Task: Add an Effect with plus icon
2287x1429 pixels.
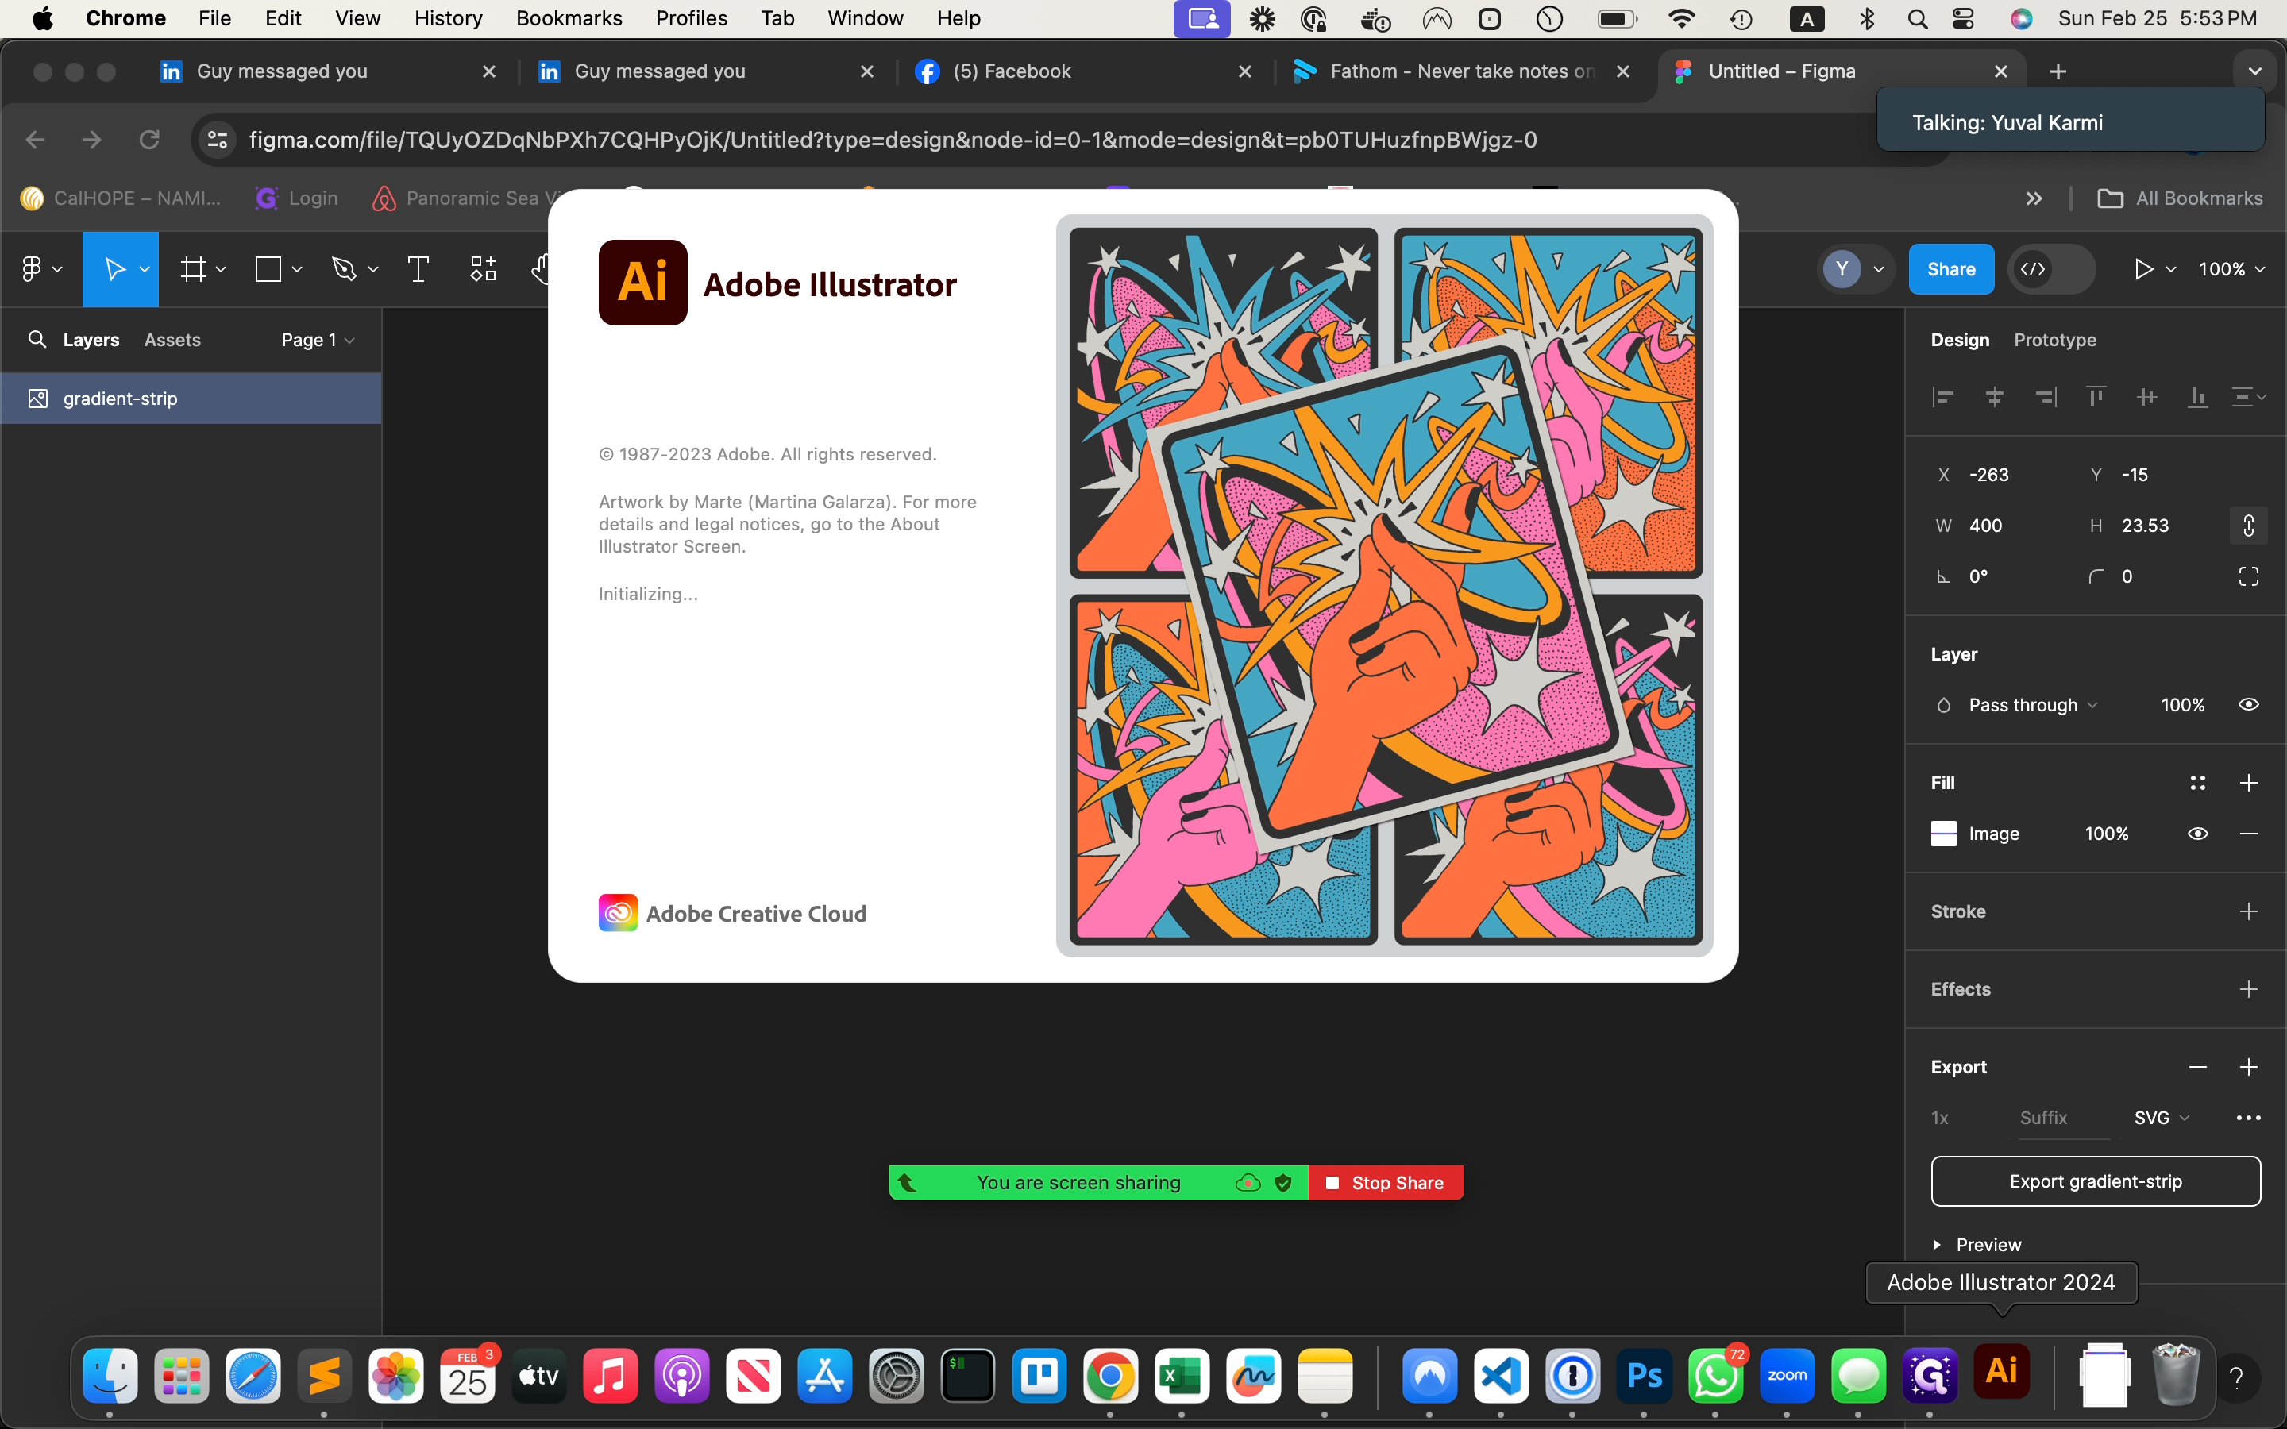Action: [2248, 988]
